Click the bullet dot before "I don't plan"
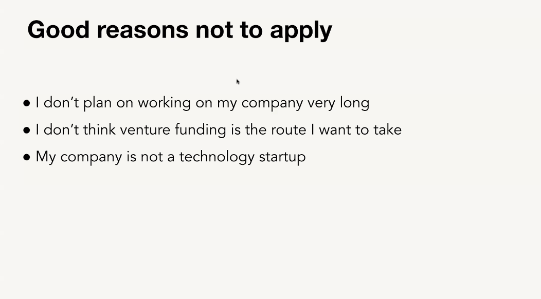The height and width of the screenshot is (299, 541). (27, 103)
